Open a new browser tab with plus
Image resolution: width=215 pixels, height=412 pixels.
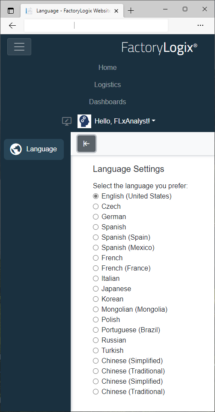tap(131, 11)
